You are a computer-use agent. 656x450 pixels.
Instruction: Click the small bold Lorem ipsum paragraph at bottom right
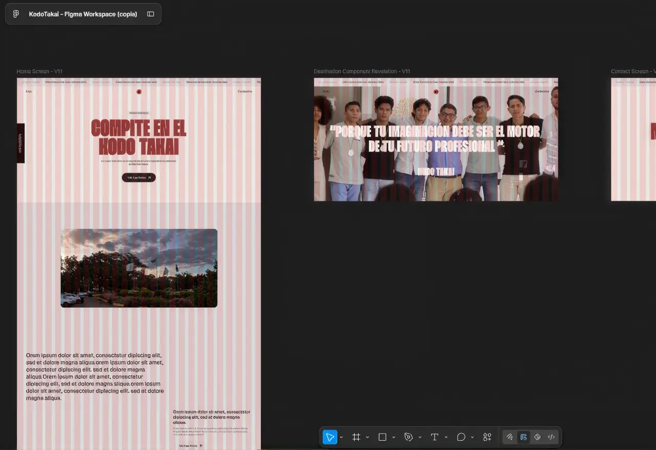pos(212,417)
